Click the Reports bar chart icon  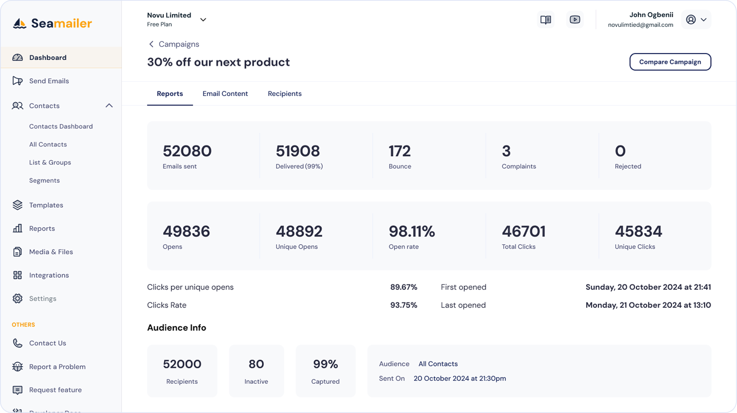pyautogui.click(x=18, y=228)
